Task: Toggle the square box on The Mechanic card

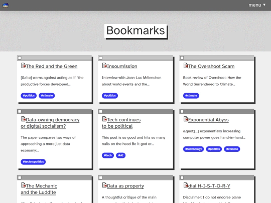Action: [x=20, y=177]
